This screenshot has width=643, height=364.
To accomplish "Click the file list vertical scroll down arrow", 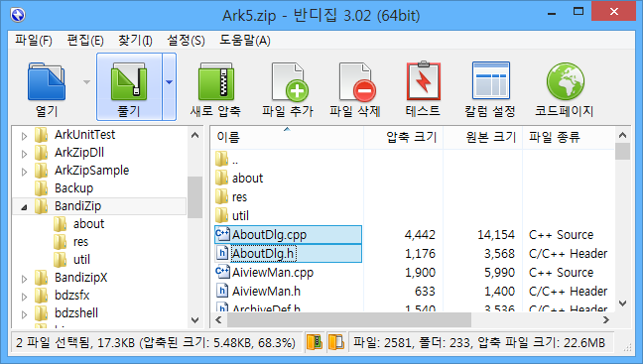I will tap(622, 303).
